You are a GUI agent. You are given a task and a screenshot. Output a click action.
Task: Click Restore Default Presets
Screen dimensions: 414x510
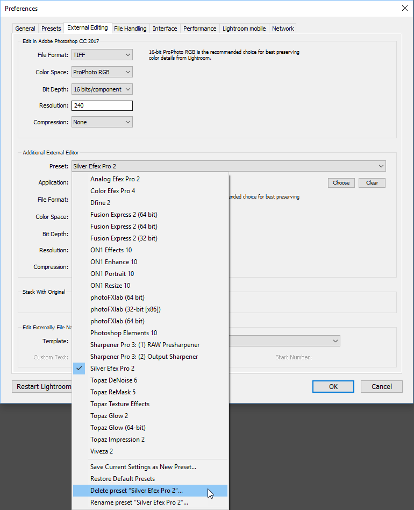click(x=150, y=479)
